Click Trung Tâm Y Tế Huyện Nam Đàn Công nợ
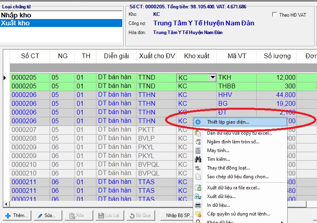This screenshot has width=317, height=223. click(204, 23)
